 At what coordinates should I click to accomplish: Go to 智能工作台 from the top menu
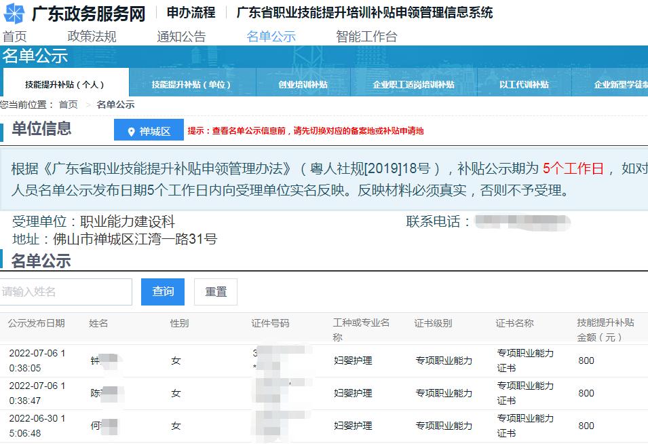coord(364,36)
